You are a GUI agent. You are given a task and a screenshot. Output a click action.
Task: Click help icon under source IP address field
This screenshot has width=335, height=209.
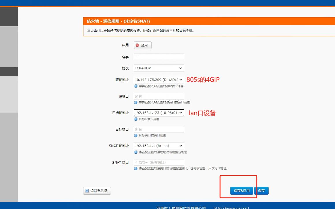tap(136, 86)
